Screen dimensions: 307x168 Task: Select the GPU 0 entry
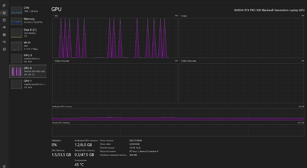[x=28, y=71]
